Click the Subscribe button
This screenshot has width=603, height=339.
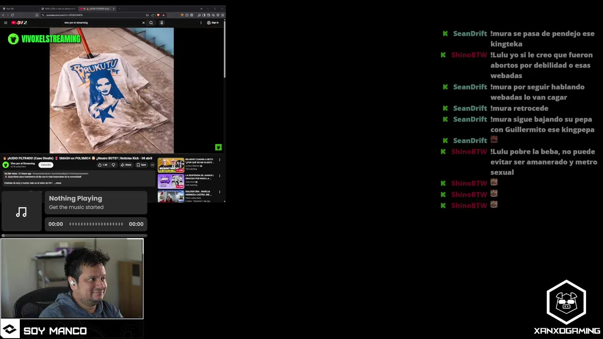pos(46,165)
